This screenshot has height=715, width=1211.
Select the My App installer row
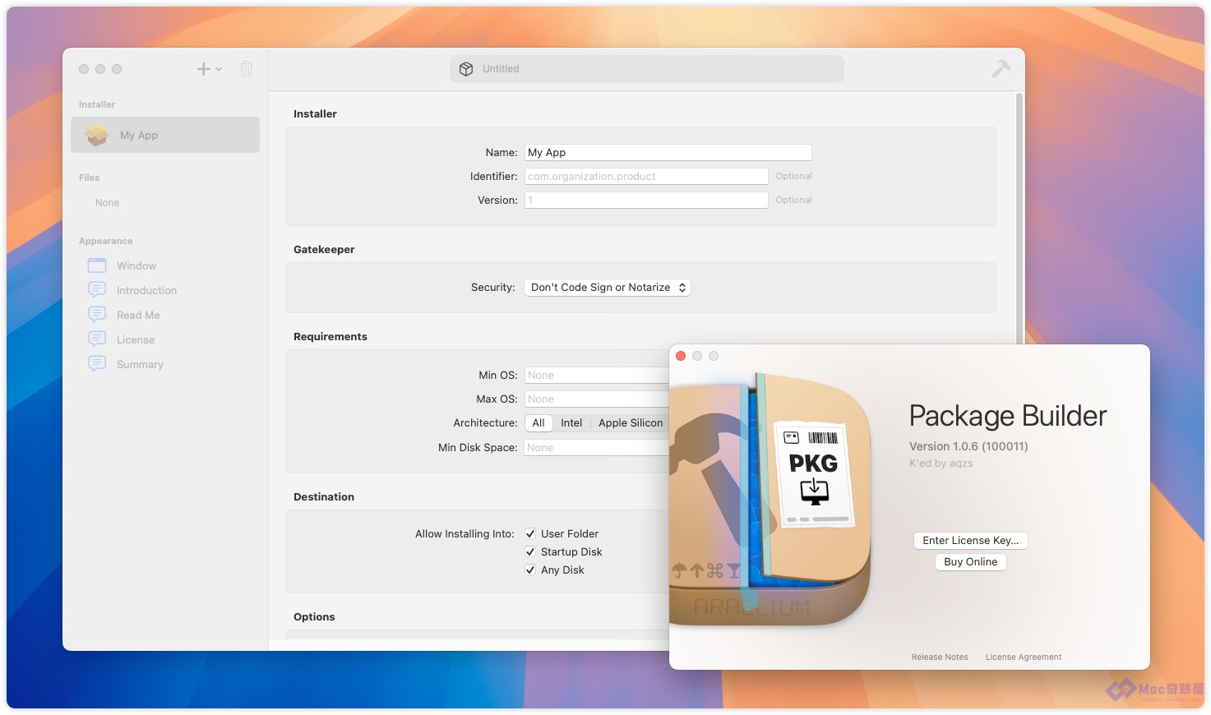(x=165, y=135)
